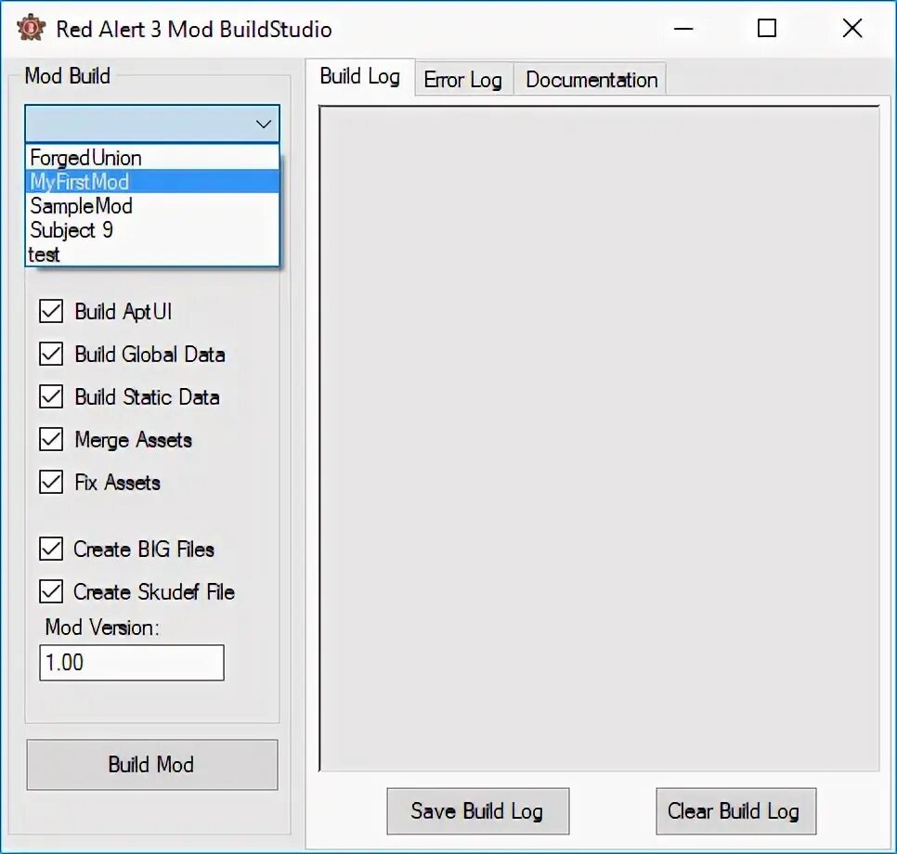Viewport: 897px width, 854px height.
Task: Pick SampleMod from the mod list
Action: pos(152,205)
